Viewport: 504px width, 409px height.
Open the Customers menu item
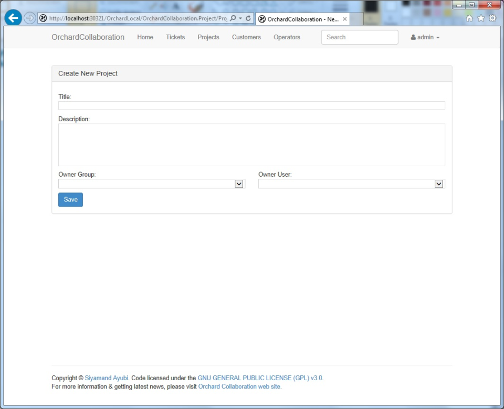click(x=247, y=37)
